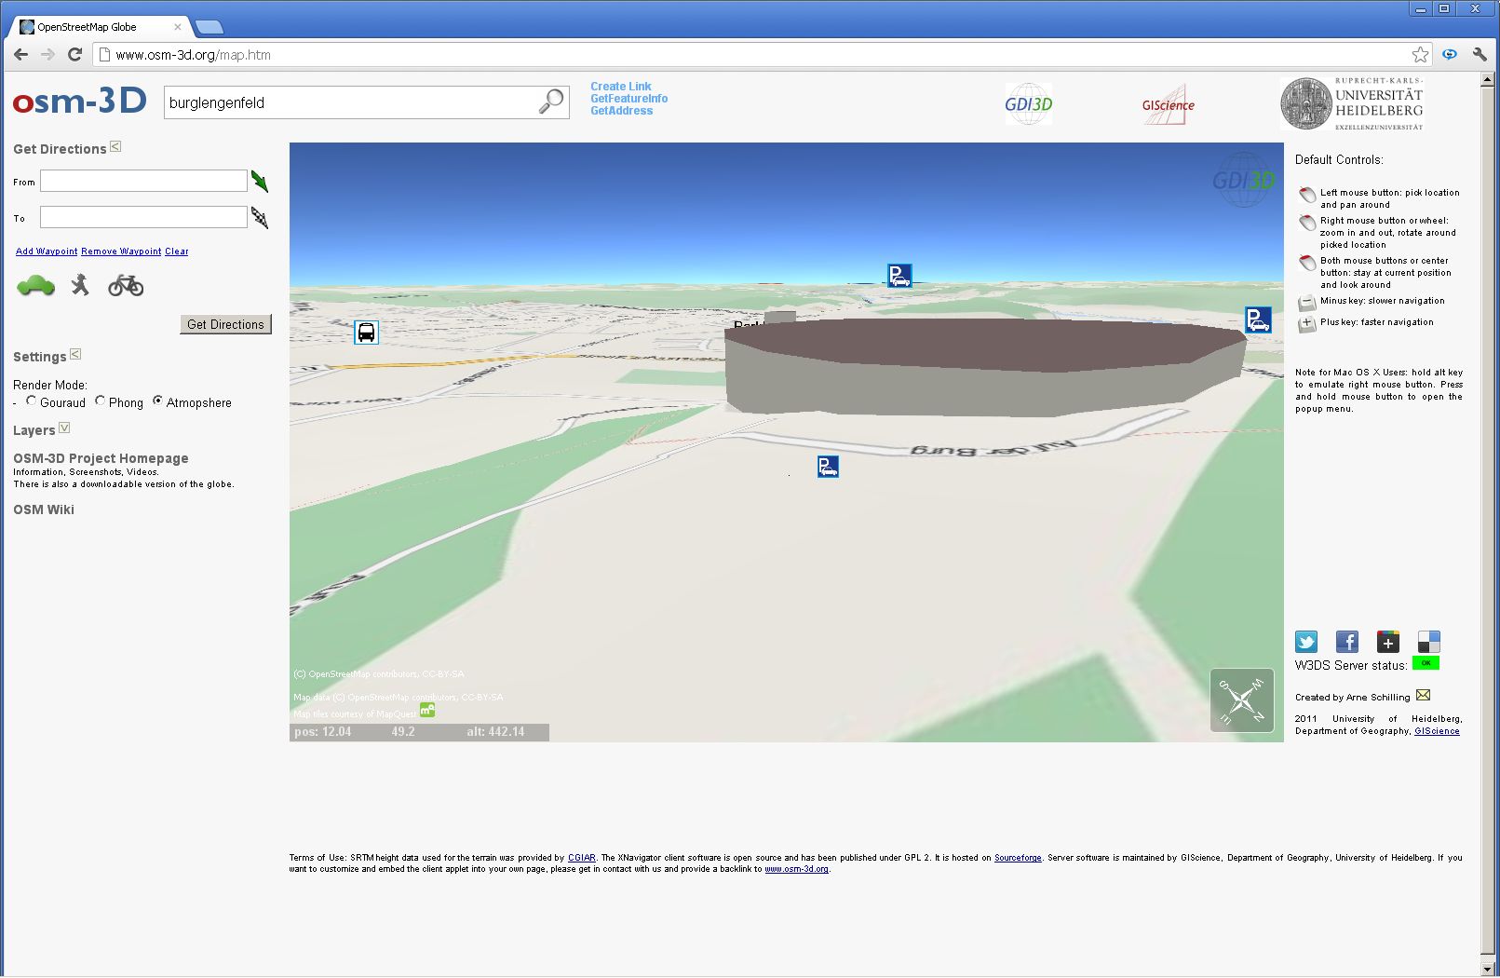Screen dimensions: 1500x978
Task: Select Atmosphere render mode
Action: (x=158, y=401)
